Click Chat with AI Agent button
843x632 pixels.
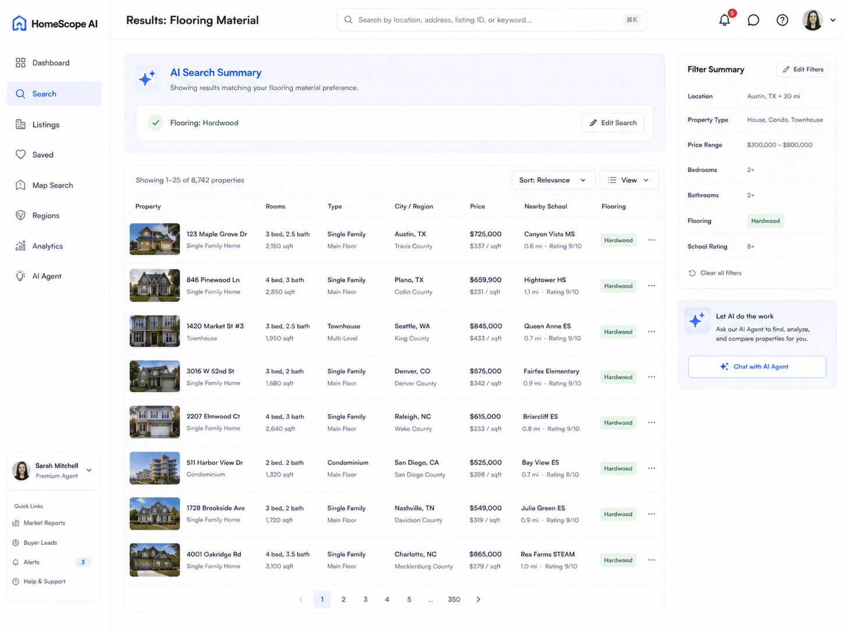[757, 367]
